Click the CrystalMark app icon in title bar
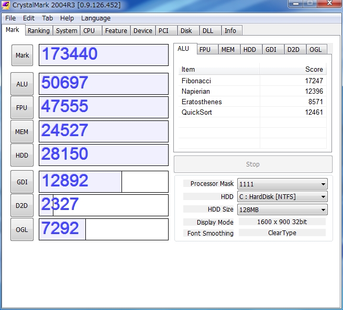The image size is (343, 310). [x=5, y=5]
